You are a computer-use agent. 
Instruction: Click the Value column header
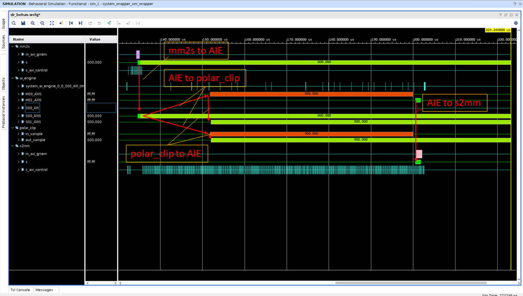click(x=101, y=39)
